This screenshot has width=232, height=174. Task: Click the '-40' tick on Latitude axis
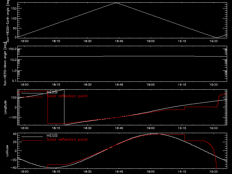point(14,168)
